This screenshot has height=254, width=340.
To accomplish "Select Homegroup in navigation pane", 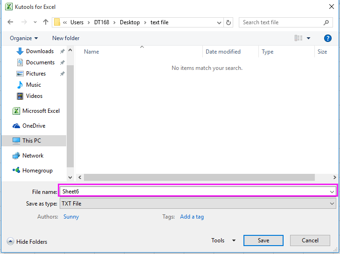I will coord(37,171).
